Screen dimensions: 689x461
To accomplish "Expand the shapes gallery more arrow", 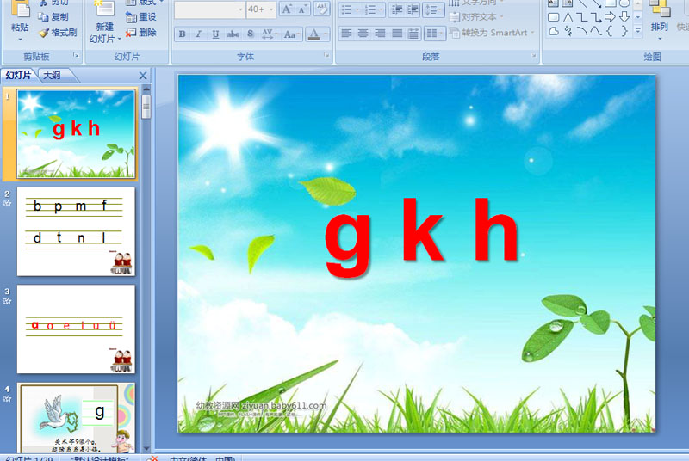I will (638, 31).
